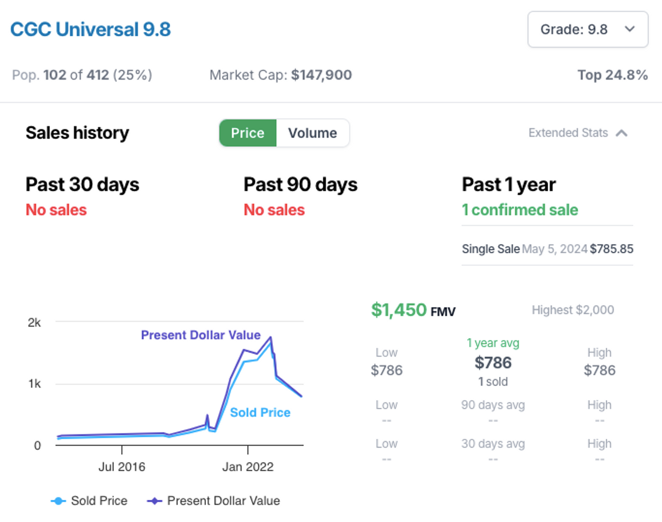Screen dimensions: 662x522
Task: Click the 1 year avg $786 value
Action: tap(493, 363)
